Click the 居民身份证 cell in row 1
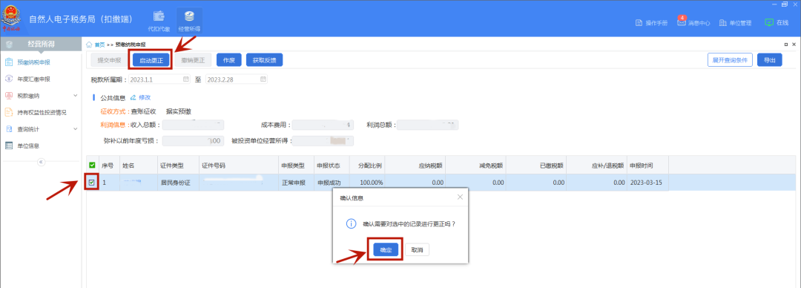This screenshot has height=288, width=801. tap(178, 182)
